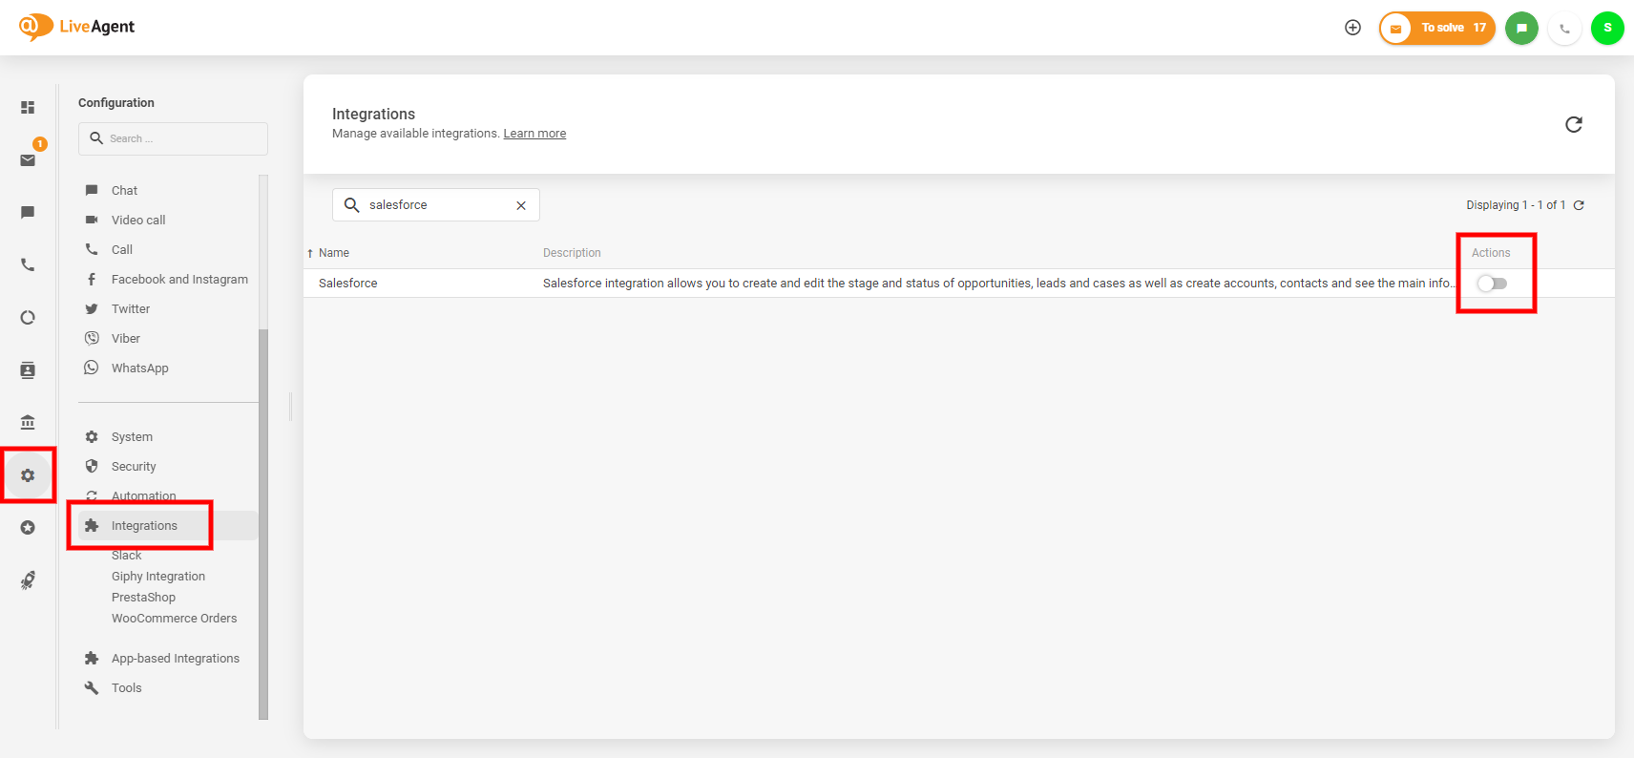Click the rocket icon in sidebar

pyautogui.click(x=28, y=580)
